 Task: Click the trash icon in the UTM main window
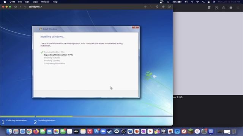point(209,8)
